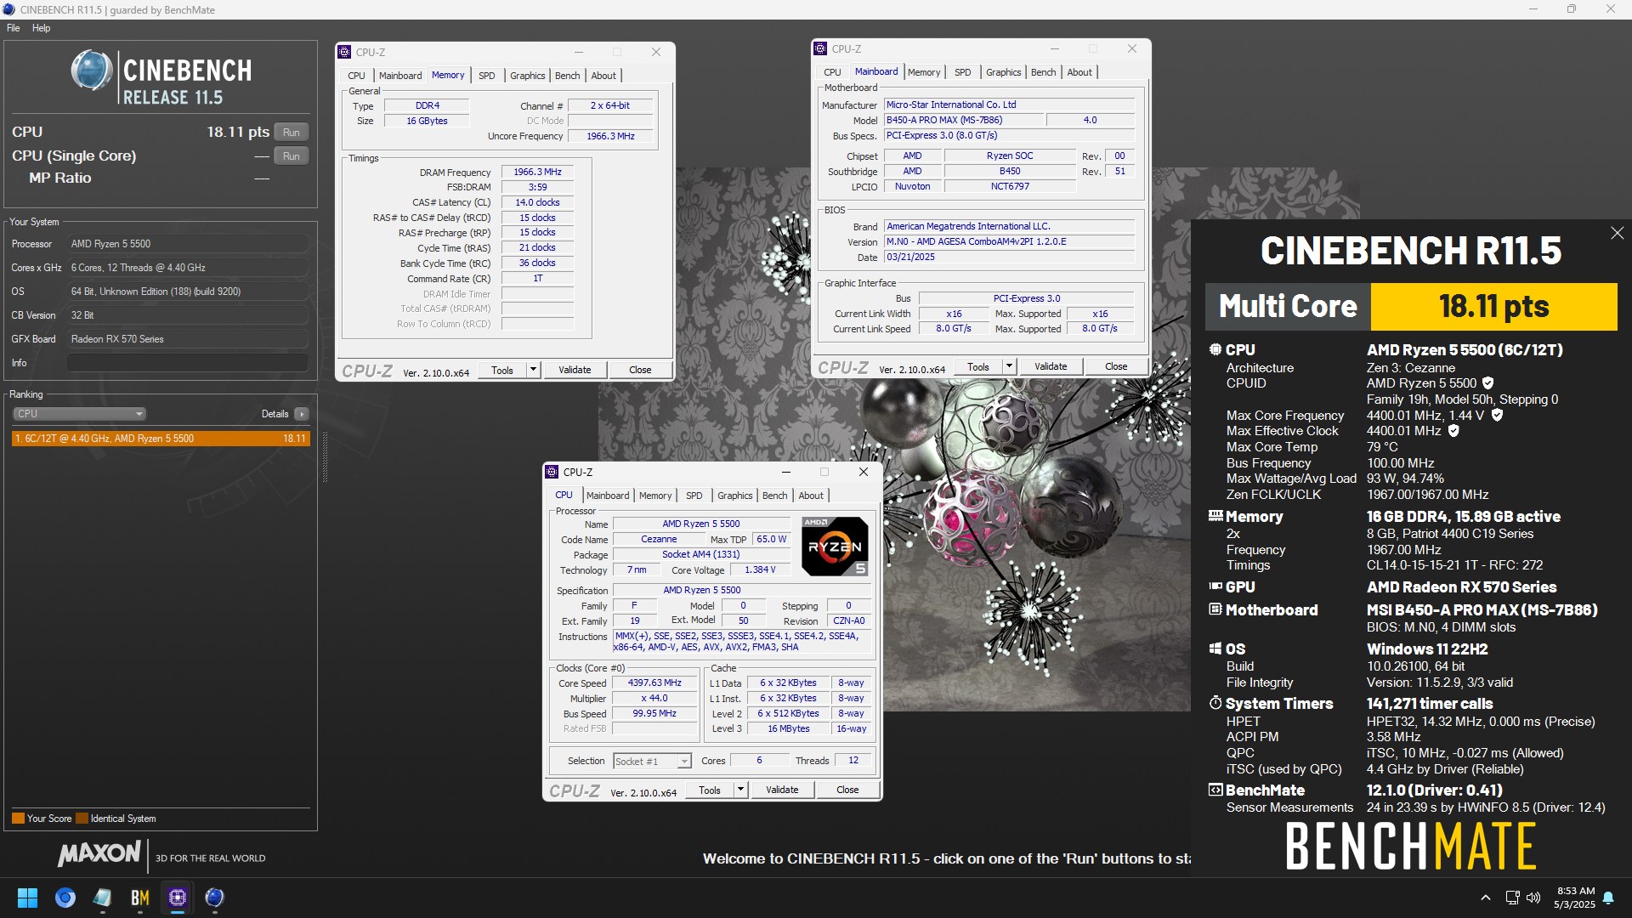Switch to SPD tab in Memory CPU-Z window

pos(486,76)
